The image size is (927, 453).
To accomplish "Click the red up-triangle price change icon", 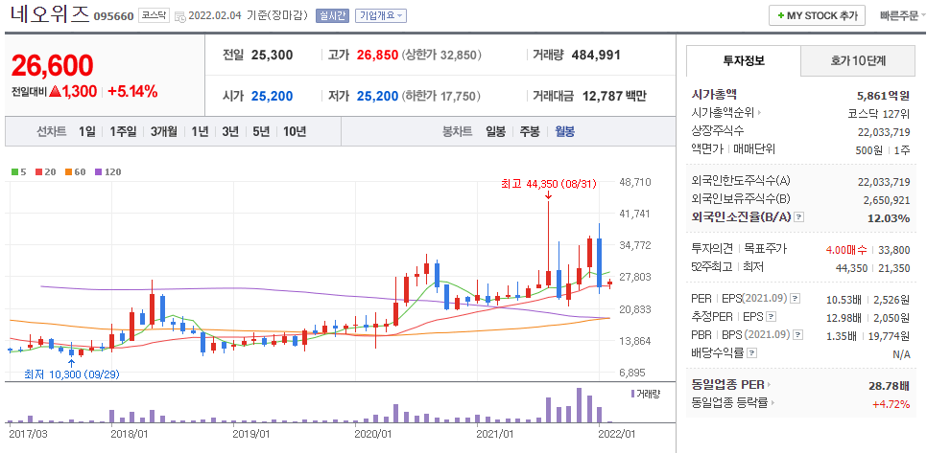I will 55,91.
